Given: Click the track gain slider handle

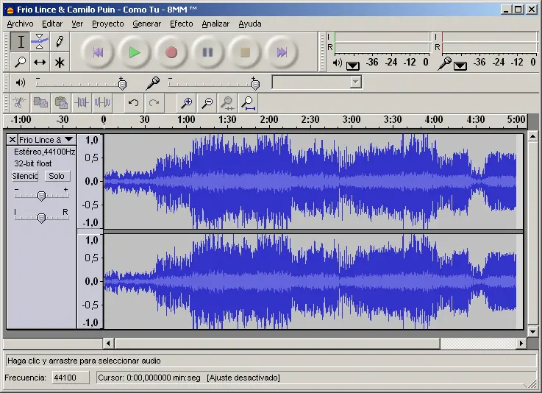Looking at the screenshot, I should pyautogui.click(x=41, y=196).
